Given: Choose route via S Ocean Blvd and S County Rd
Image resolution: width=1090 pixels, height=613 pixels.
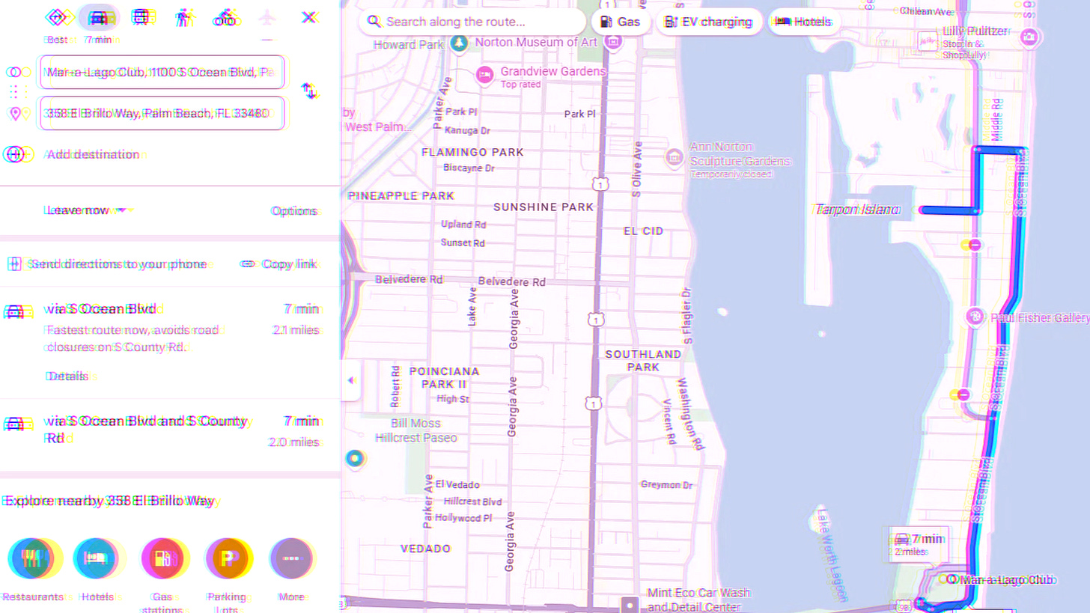Looking at the screenshot, I should [x=170, y=435].
